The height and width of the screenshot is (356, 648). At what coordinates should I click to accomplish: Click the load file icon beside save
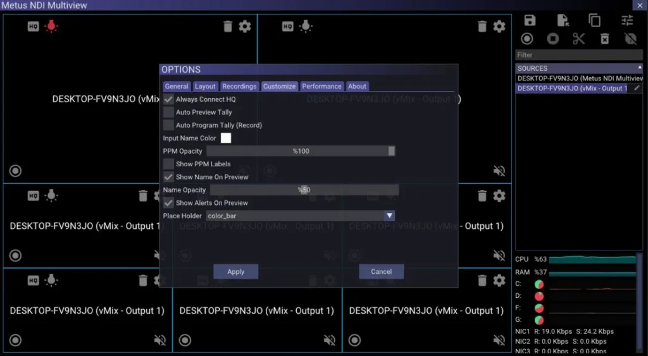[x=563, y=20]
